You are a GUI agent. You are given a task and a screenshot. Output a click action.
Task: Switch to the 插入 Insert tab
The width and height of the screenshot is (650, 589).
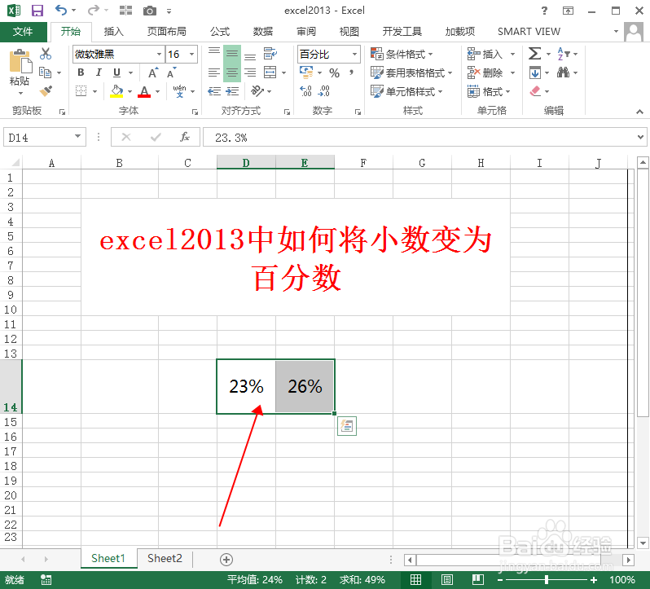[113, 32]
